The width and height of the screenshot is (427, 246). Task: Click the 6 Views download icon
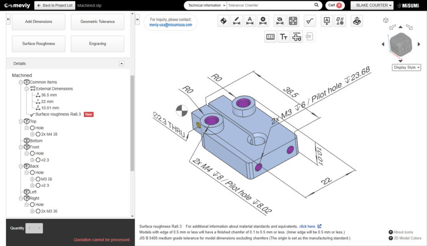point(296,37)
